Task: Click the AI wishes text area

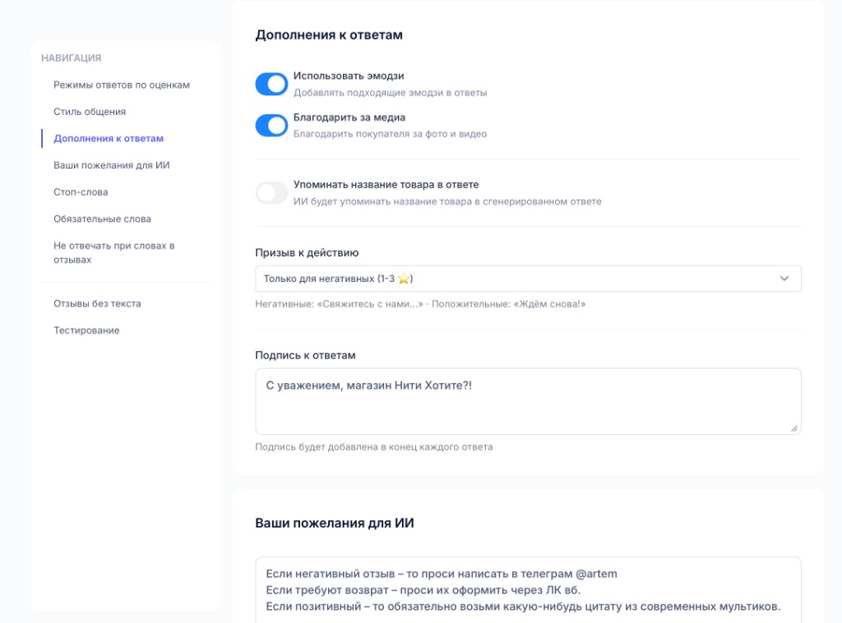Action: 527,588
